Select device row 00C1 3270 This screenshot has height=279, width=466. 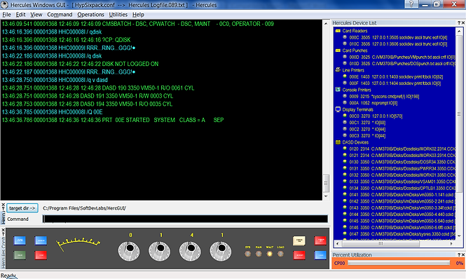pos(367,123)
